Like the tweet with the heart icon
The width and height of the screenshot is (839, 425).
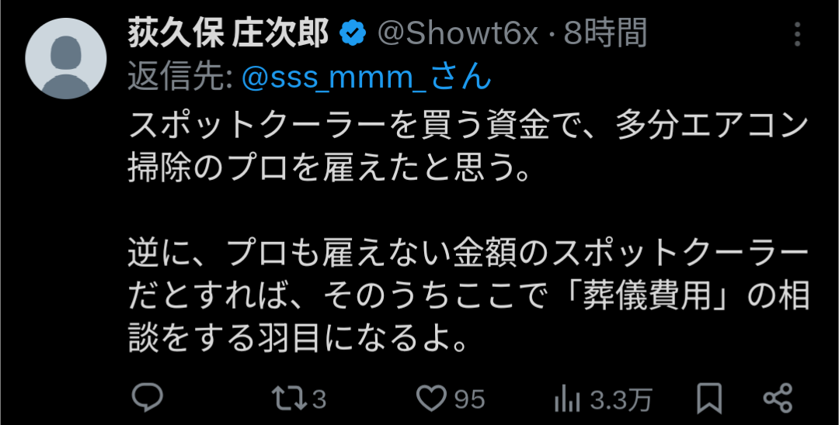(431, 399)
